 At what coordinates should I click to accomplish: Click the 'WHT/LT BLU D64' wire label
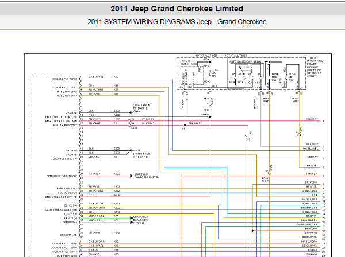point(103,220)
